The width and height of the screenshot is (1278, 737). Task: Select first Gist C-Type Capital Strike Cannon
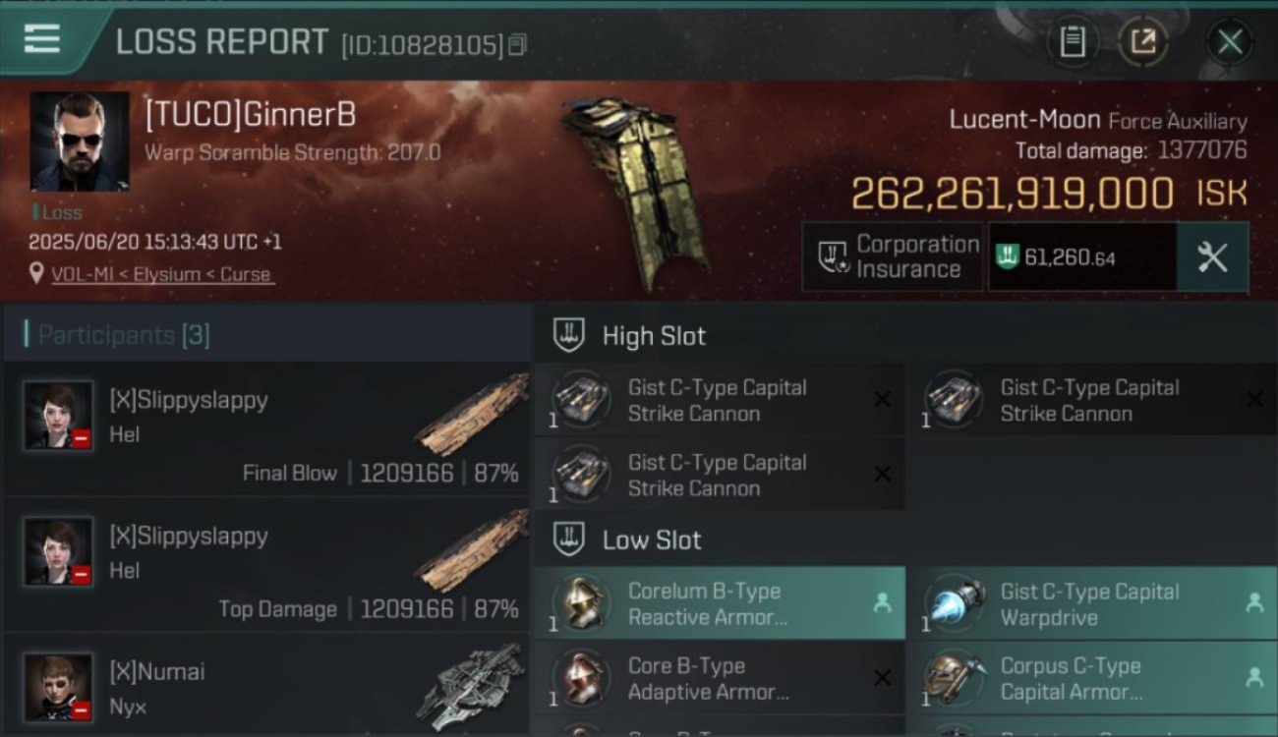(720, 400)
